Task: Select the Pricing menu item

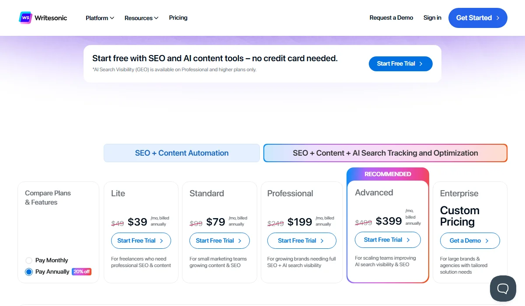Action: (x=178, y=18)
